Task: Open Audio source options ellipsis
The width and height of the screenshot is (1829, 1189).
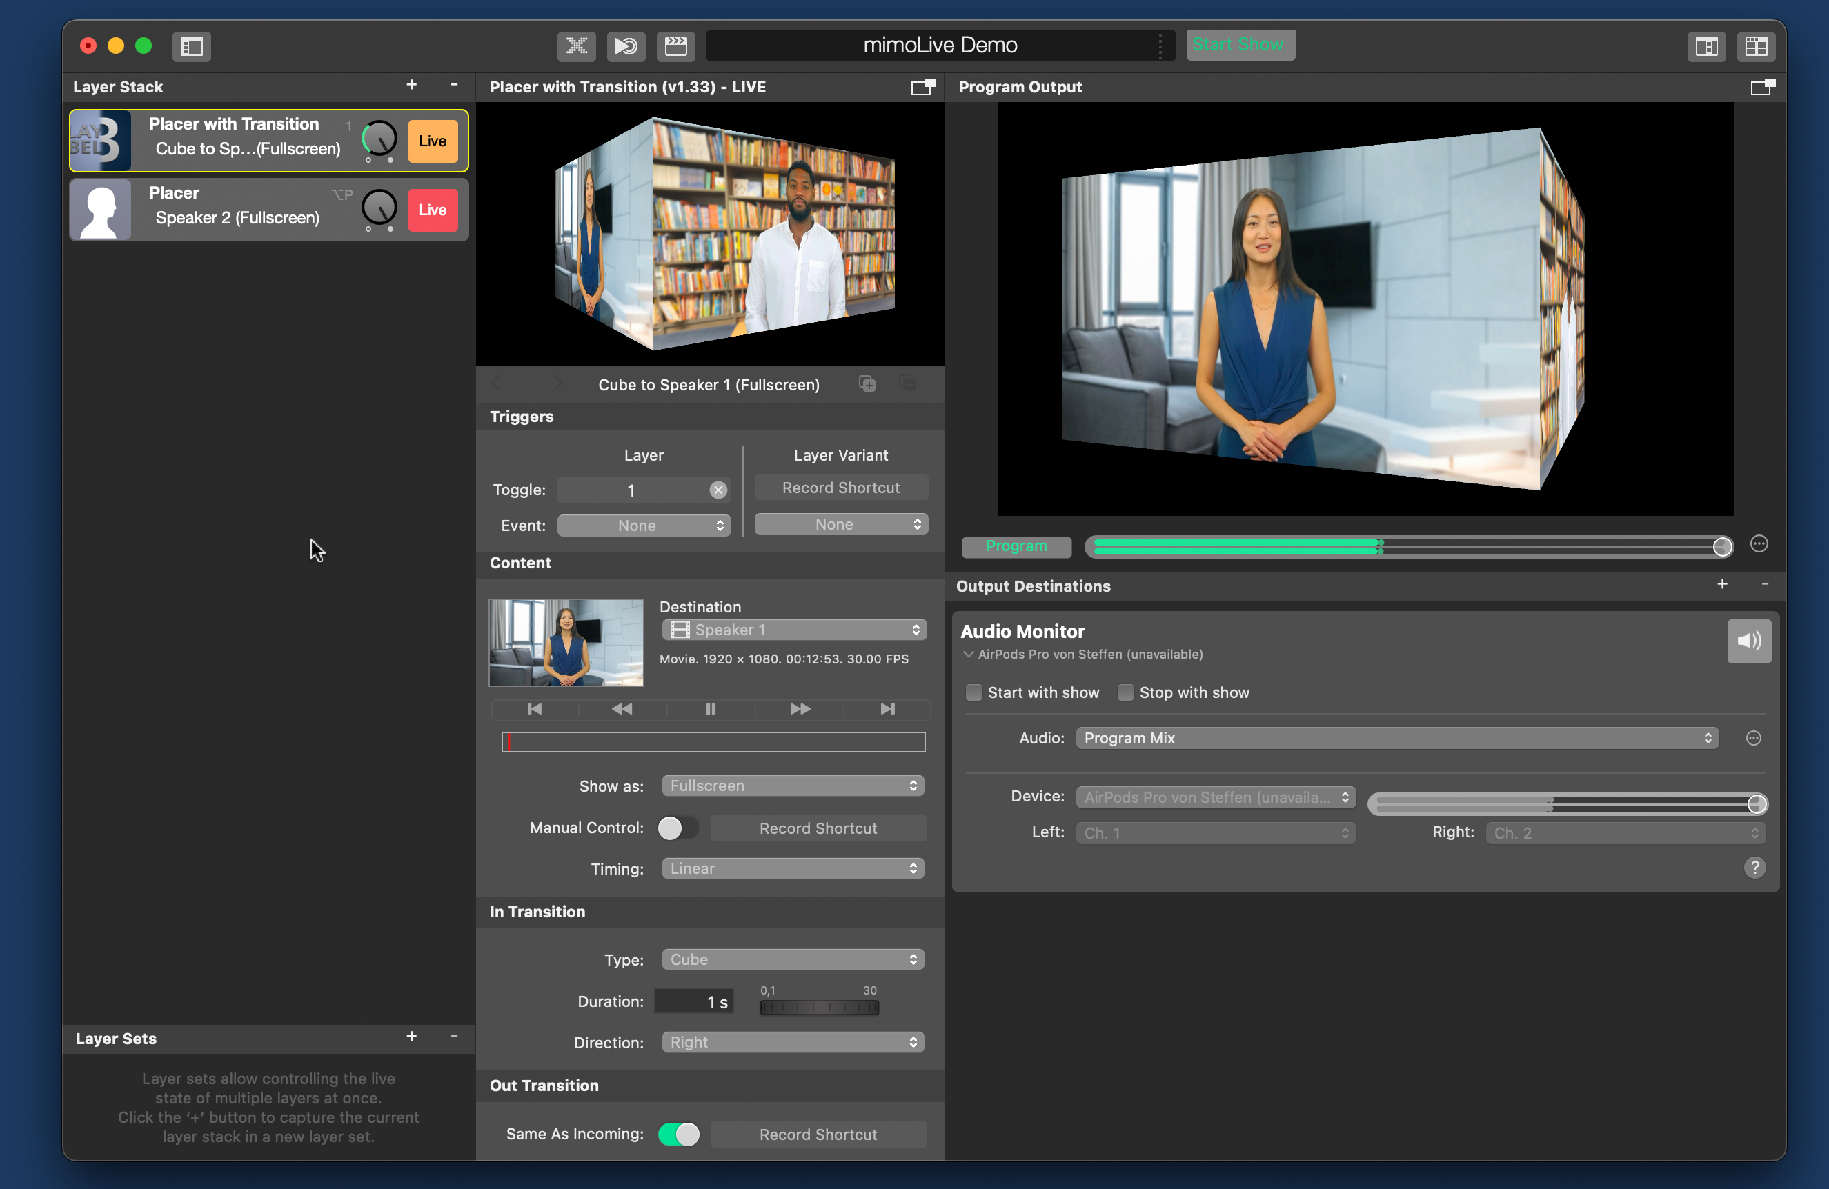Action: (x=1753, y=738)
